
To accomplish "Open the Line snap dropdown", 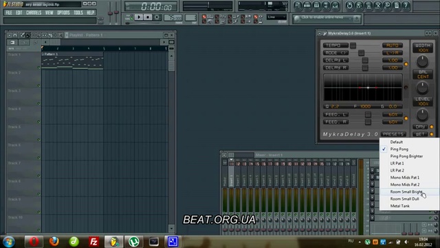I will [276, 17].
